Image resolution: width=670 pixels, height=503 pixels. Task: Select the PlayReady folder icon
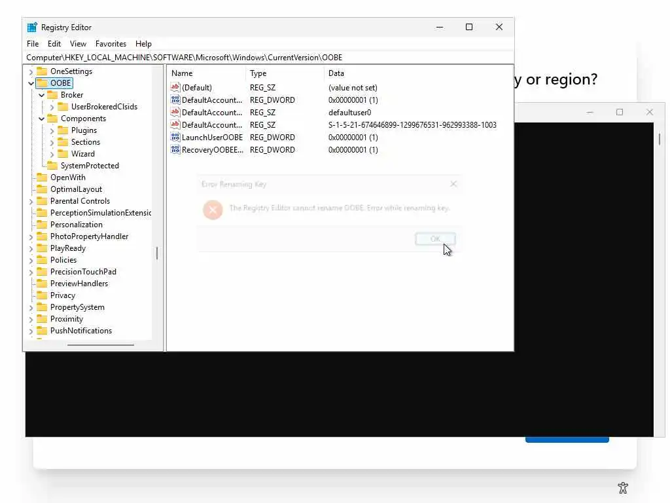[x=42, y=248]
